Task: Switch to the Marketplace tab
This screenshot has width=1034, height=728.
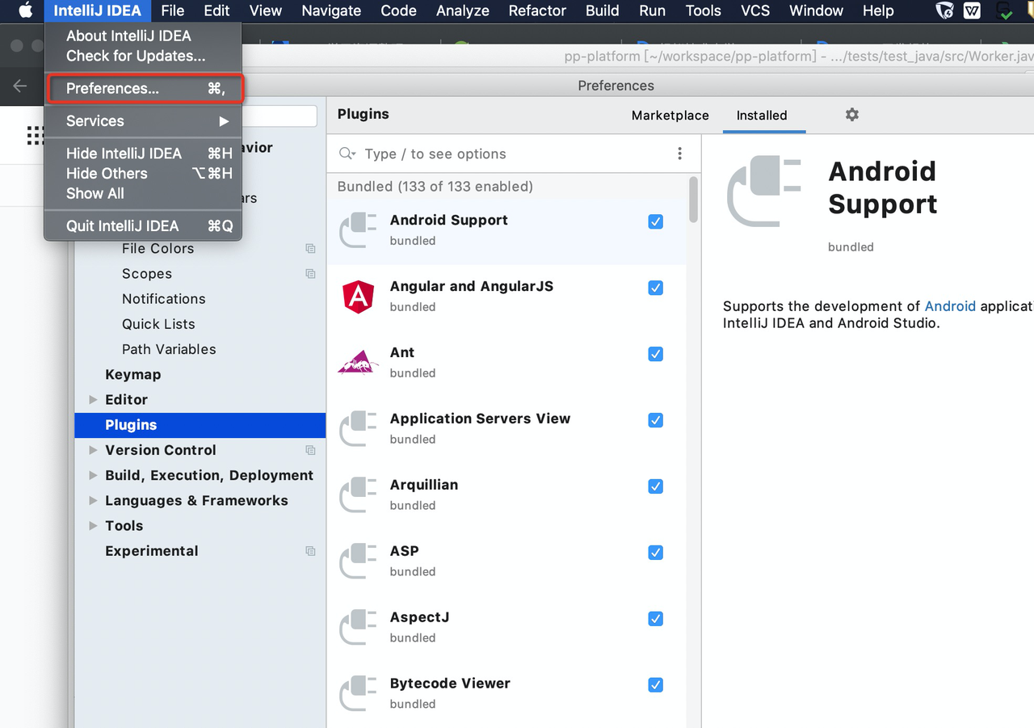Action: coord(670,116)
